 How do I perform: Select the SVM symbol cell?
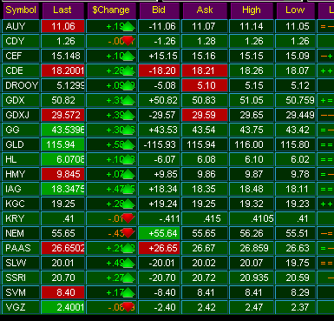pos(21,292)
